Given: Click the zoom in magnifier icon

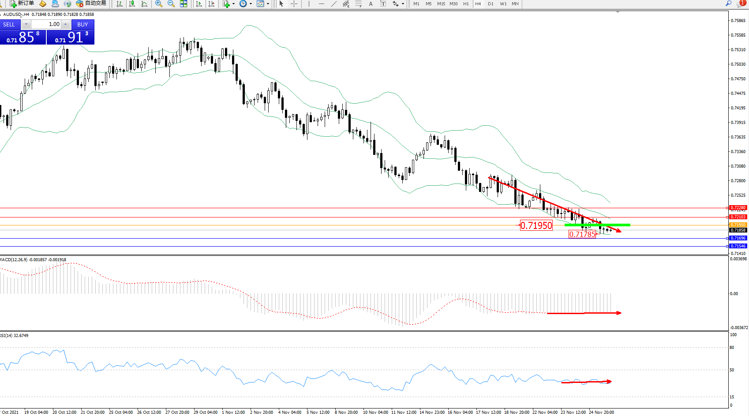Looking at the screenshot, I should [x=159, y=4].
